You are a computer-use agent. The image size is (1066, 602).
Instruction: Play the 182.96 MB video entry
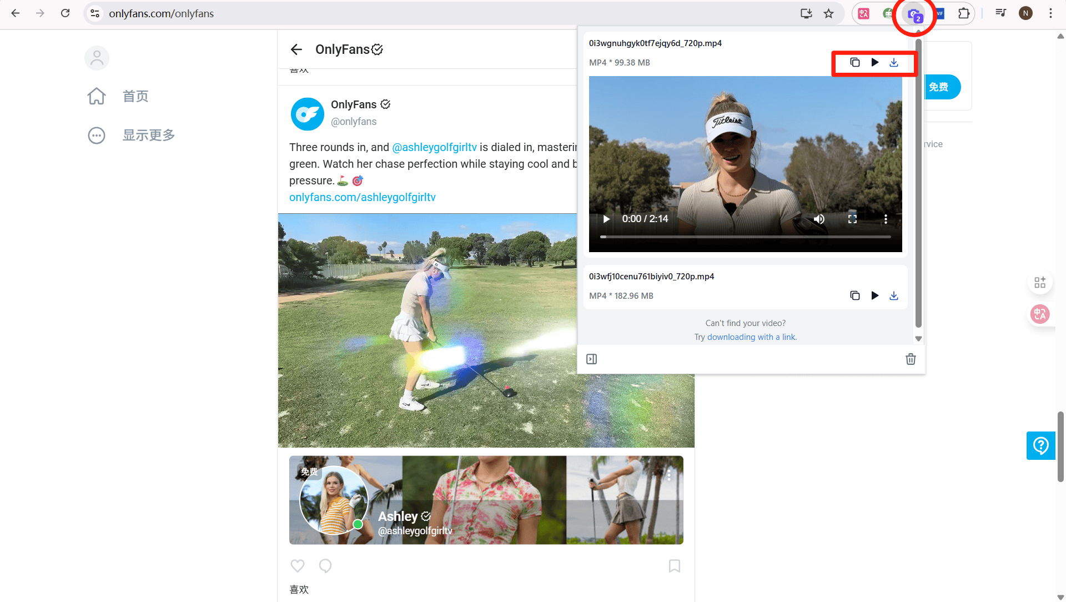click(x=875, y=295)
